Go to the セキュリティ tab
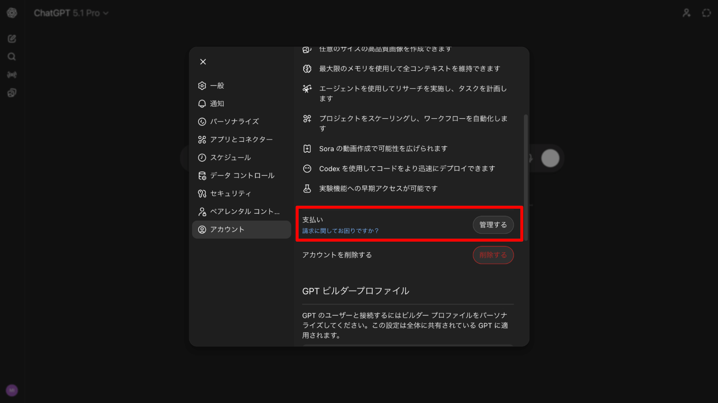718x403 pixels. pos(241,194)
